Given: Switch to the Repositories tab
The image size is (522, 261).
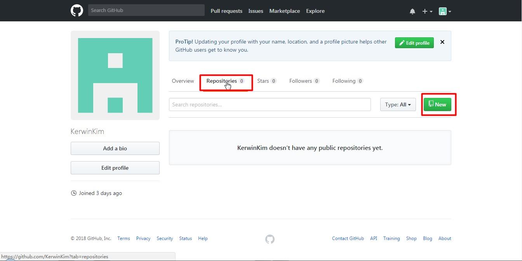Looking at the screenshot, I should [x=226, y=81].
